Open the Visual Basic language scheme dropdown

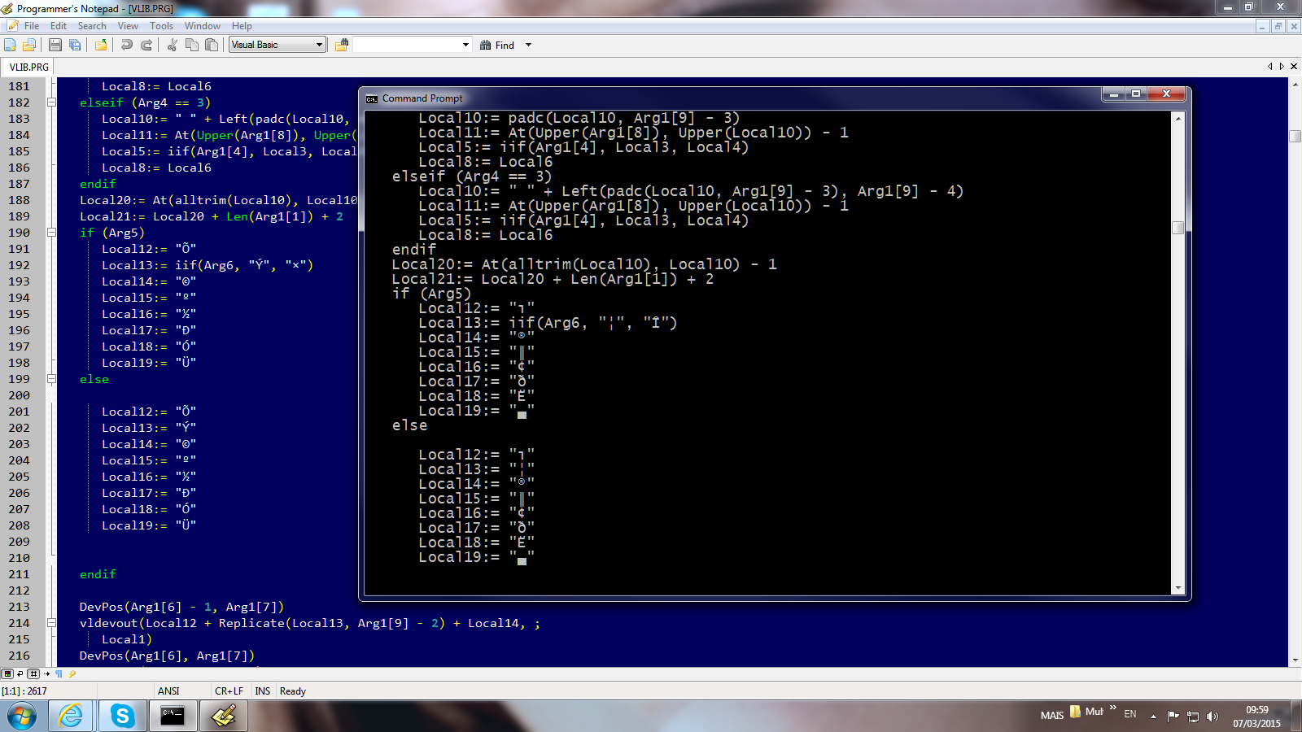tap(277, 45)
